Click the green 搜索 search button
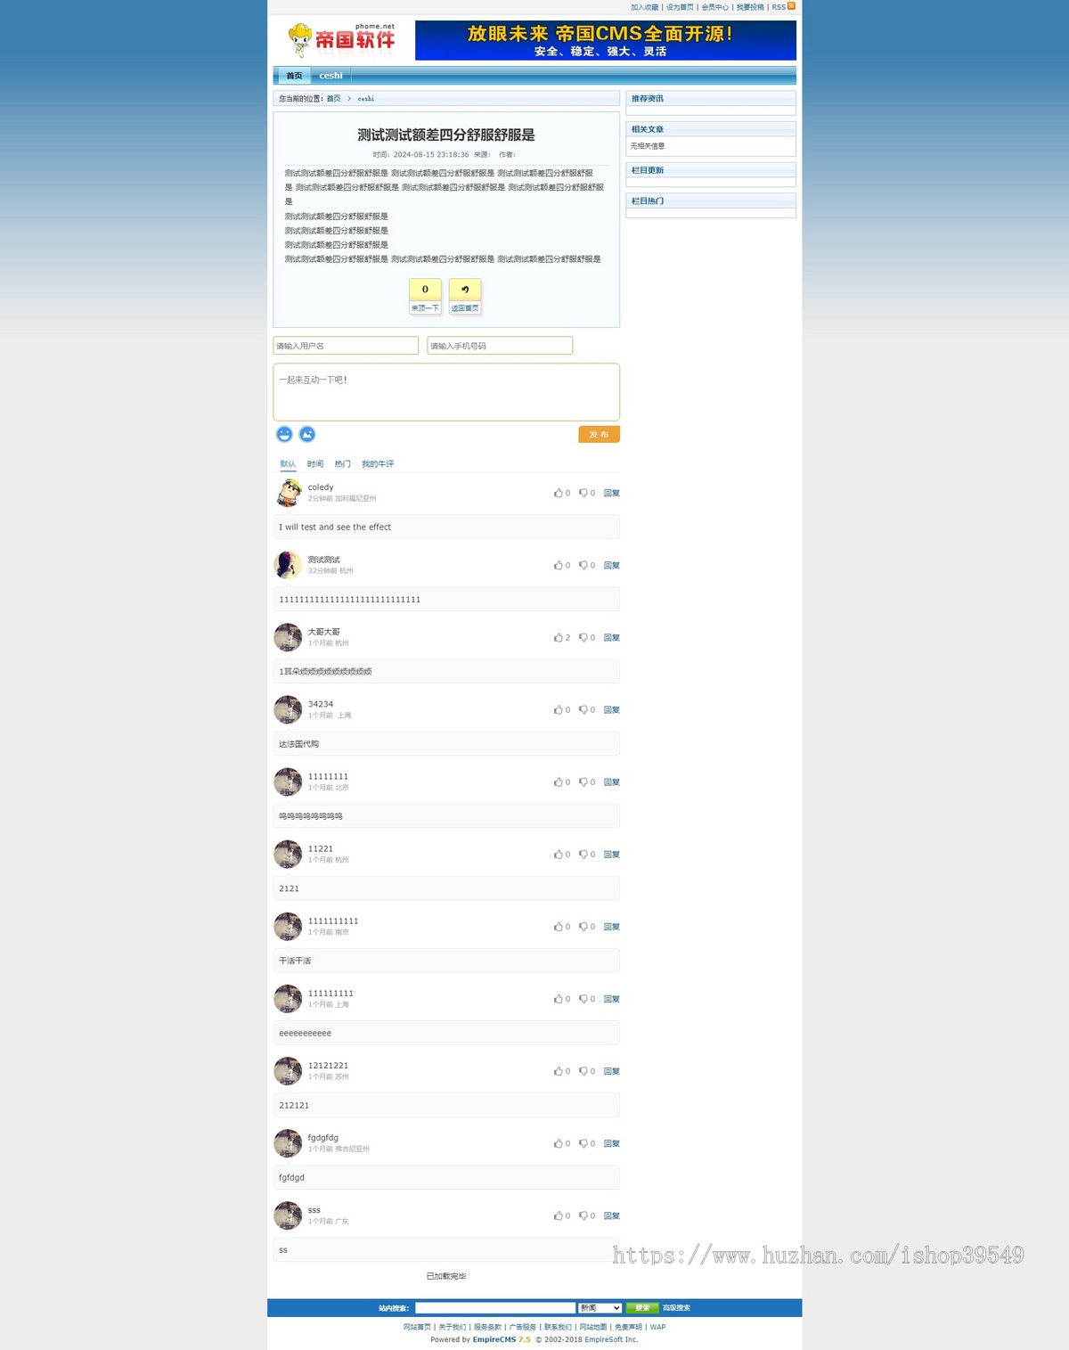The height and width of the screenshot is (1350, 1069). (x=641, y=1307)
